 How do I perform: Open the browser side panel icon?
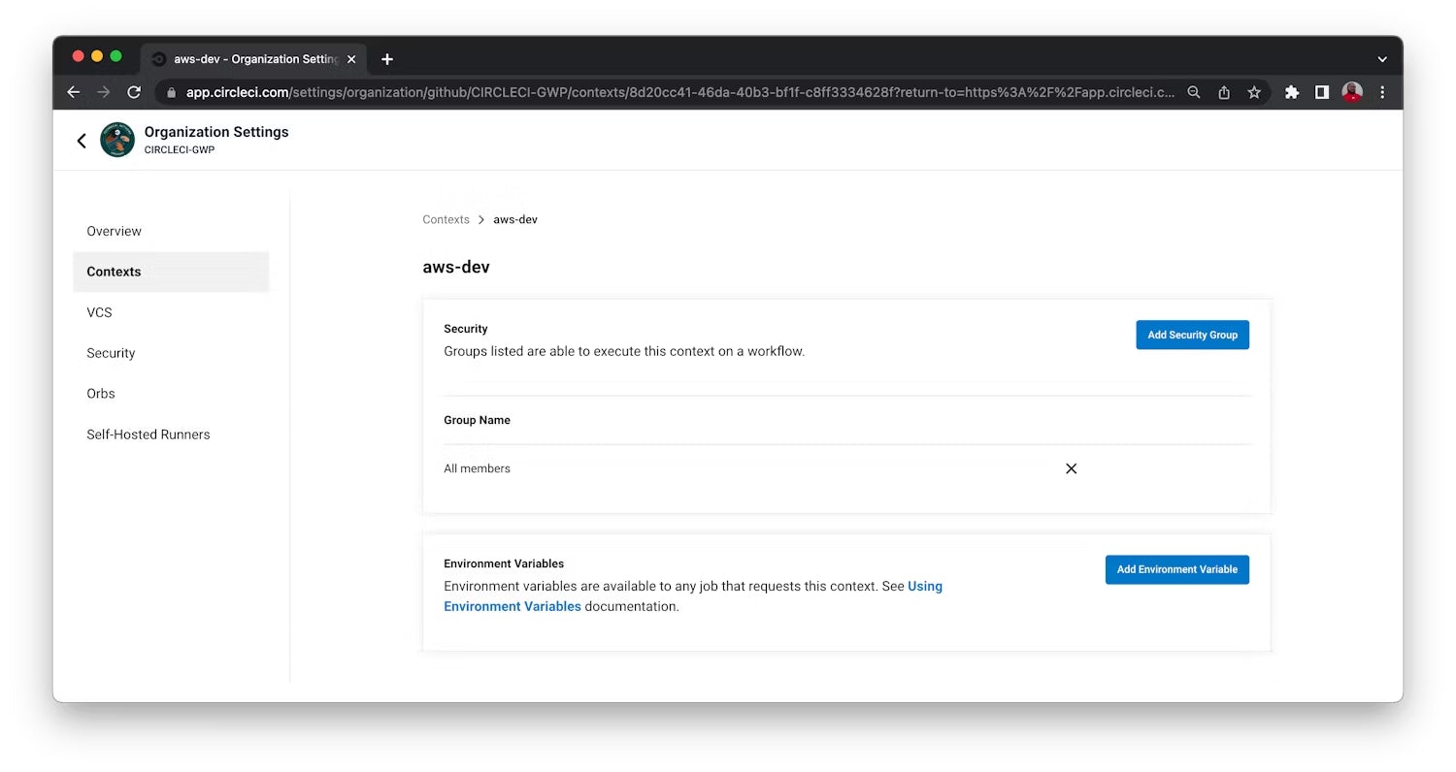tap(1321, 92)
